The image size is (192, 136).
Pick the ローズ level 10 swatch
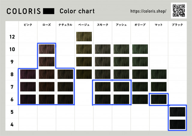(x=46, y=49)
